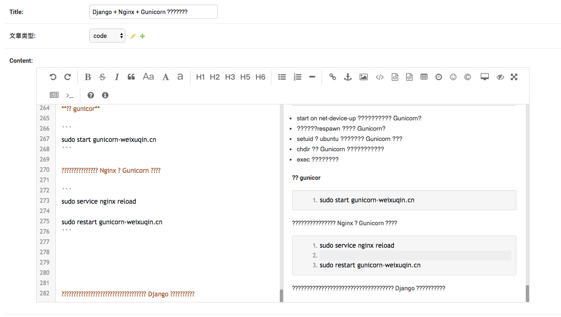Insert horizontal rule line
Viewport: 561px width, 317px height.
312,77
